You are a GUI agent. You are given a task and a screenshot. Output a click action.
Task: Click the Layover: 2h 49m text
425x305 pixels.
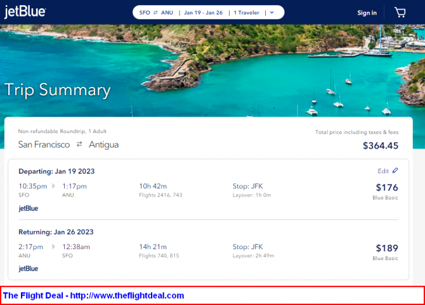coord(253,256)
